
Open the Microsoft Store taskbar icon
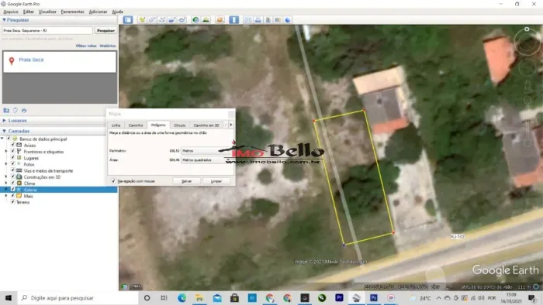coord(234,298)
